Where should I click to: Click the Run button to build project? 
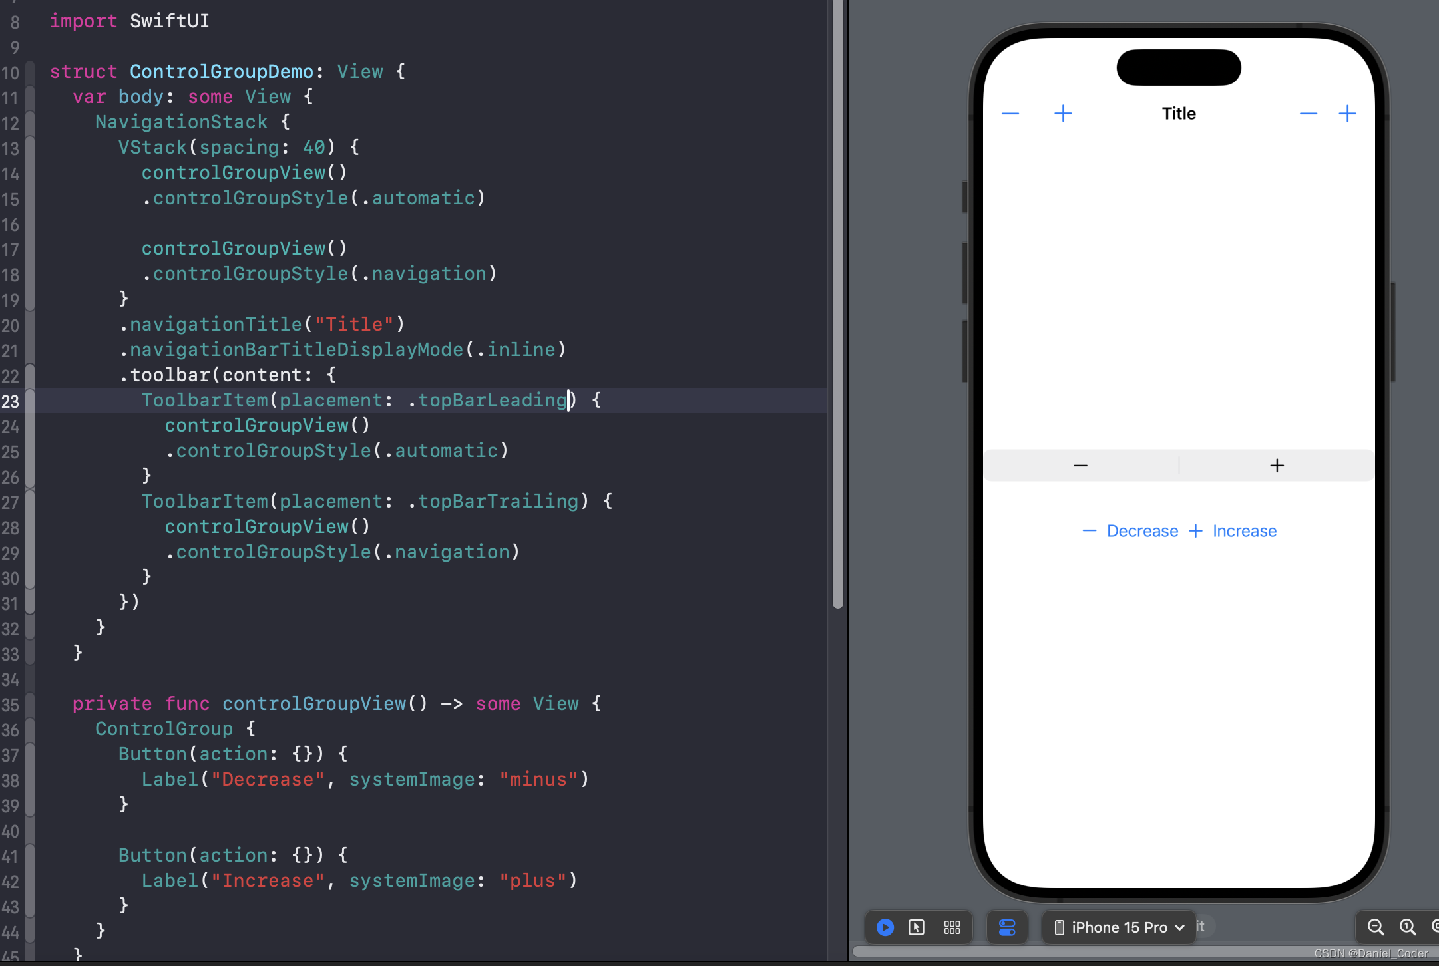click(885, 927)
